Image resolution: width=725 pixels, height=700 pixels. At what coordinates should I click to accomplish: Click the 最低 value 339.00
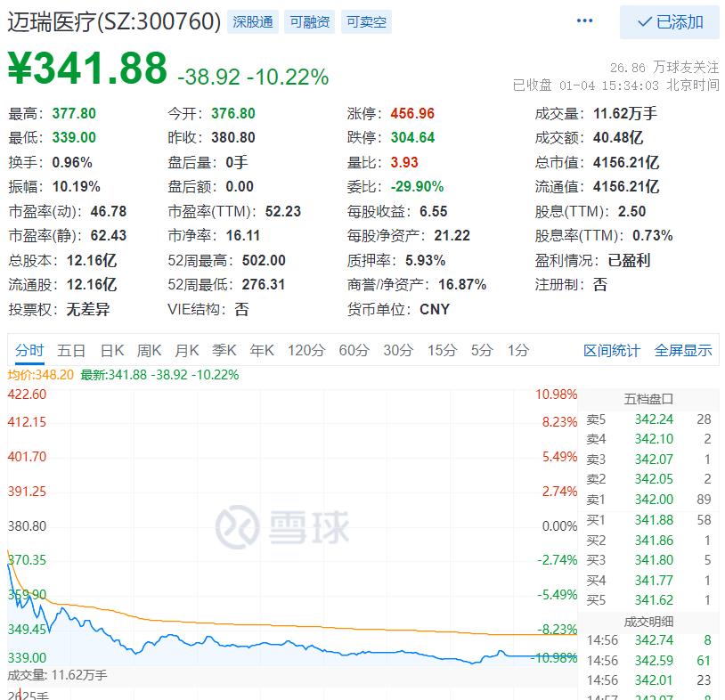pyautogui.click(x=74, y=137)
